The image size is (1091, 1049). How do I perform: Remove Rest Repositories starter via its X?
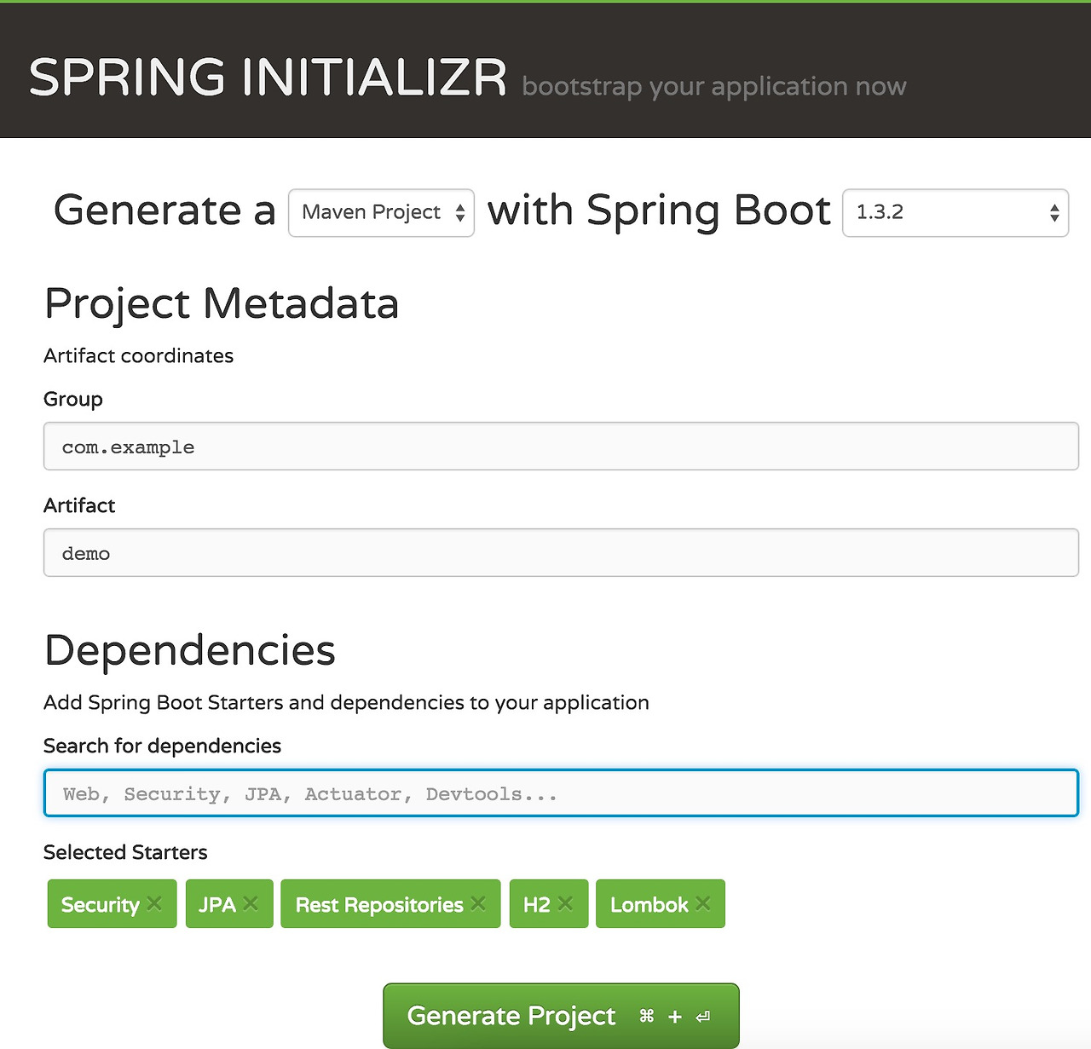click(x=478, y=903)
